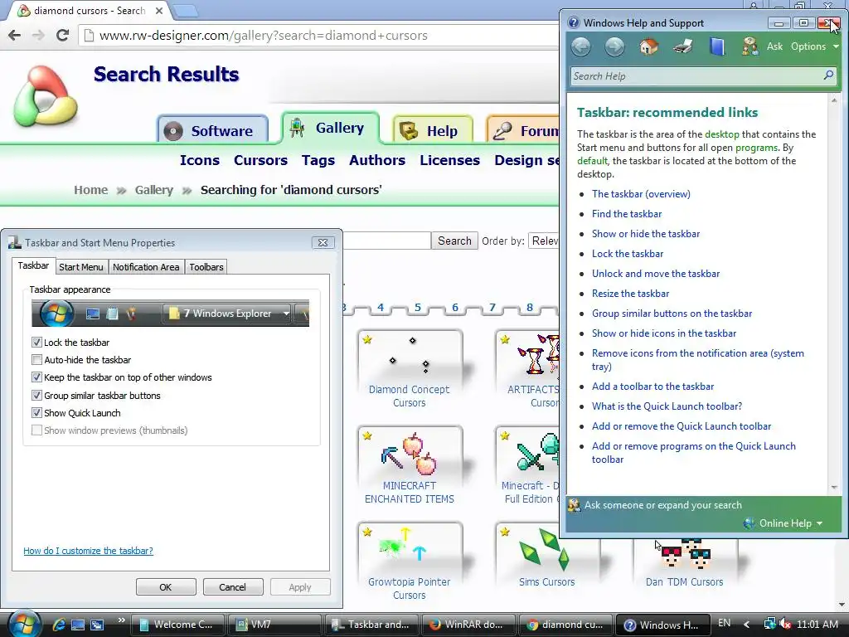
Task: Click star on Diamond Concept Cursors
Action: [367, 339]
